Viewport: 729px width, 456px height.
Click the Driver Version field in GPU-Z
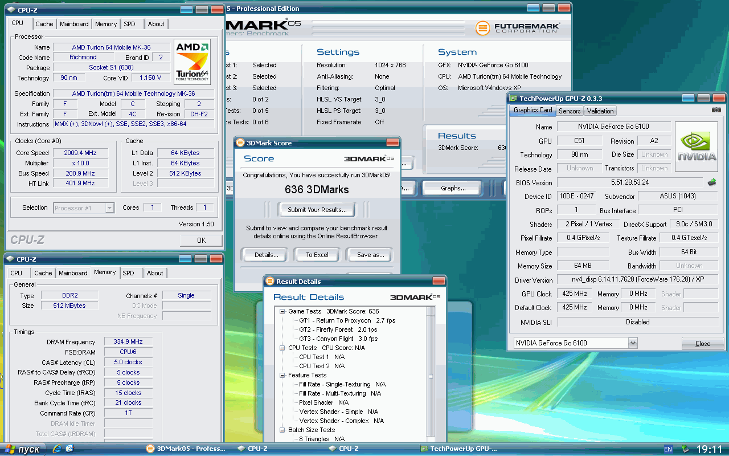[637, 280]
